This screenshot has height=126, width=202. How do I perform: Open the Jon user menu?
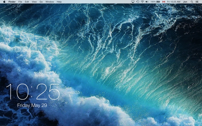pos(185,2)
